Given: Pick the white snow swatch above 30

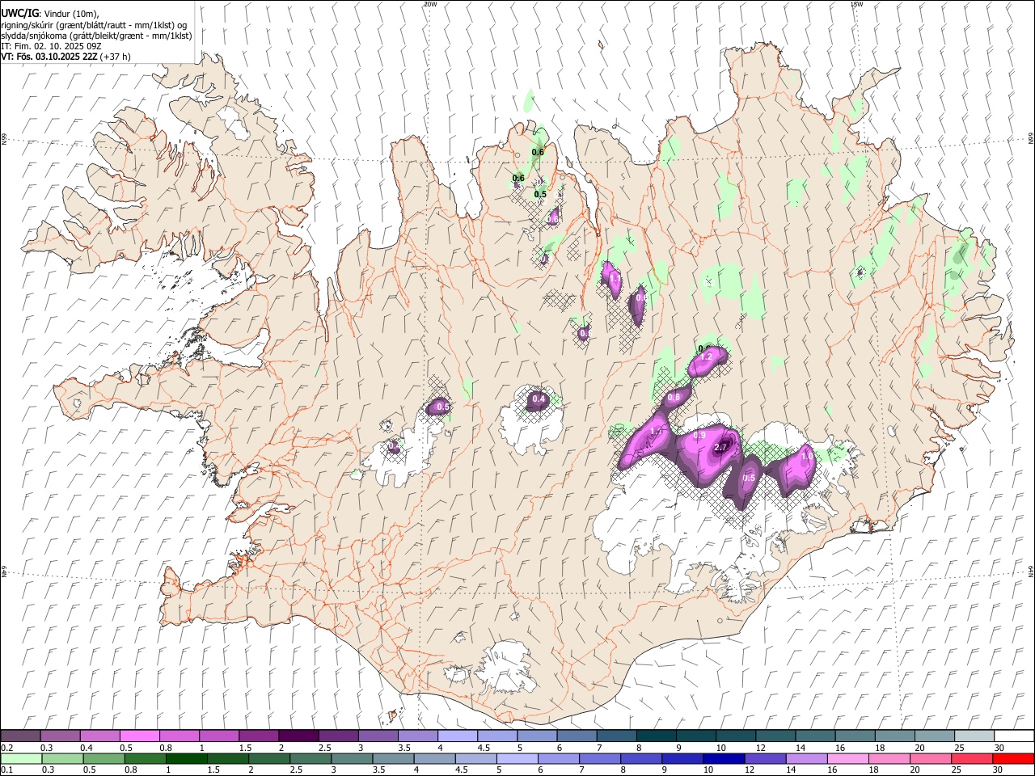Looking at the screenshot, I should click(1014, 736).
